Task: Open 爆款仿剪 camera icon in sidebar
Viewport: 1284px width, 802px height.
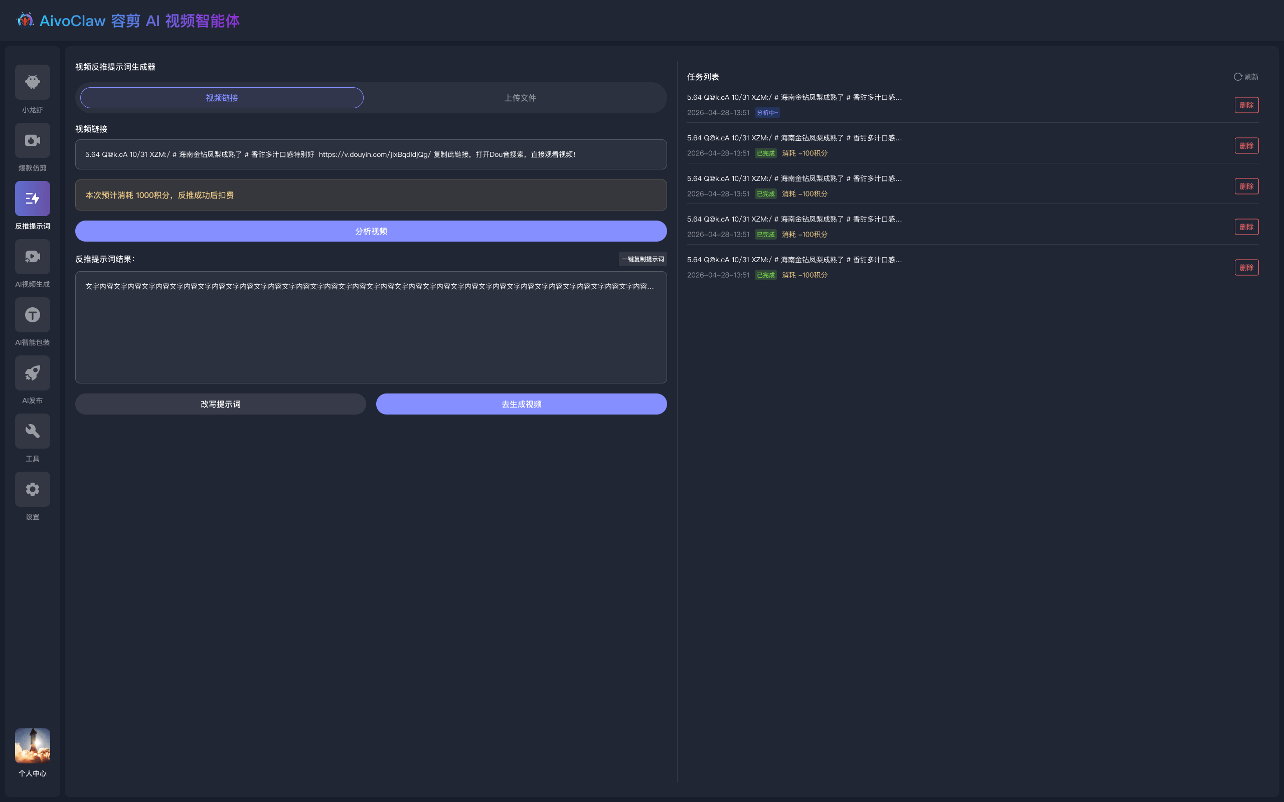Action: (33, 140)
